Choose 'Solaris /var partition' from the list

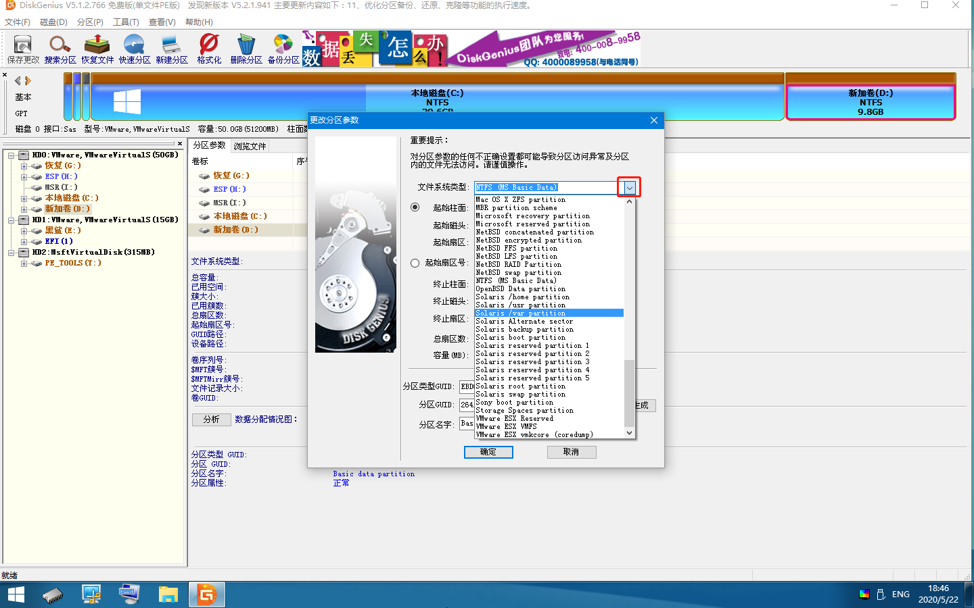pyautogui.click(x=549, y=313)
